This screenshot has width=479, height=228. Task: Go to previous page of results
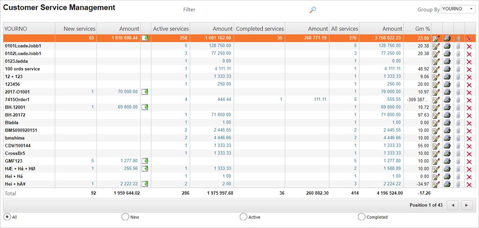coord(452,205)
